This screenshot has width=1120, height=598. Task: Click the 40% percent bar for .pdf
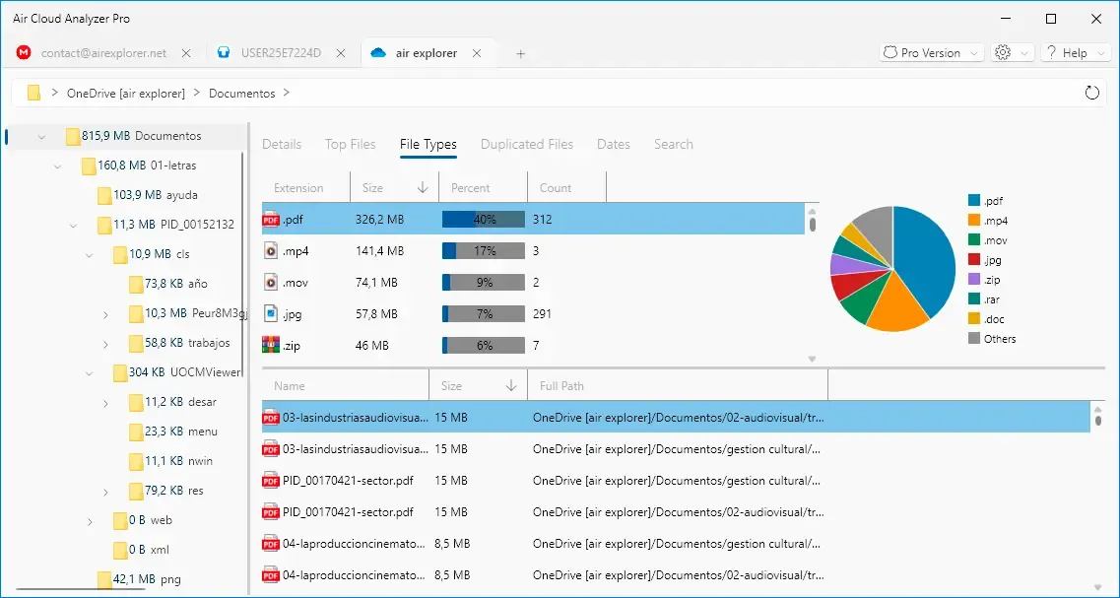tap(484, 220)
